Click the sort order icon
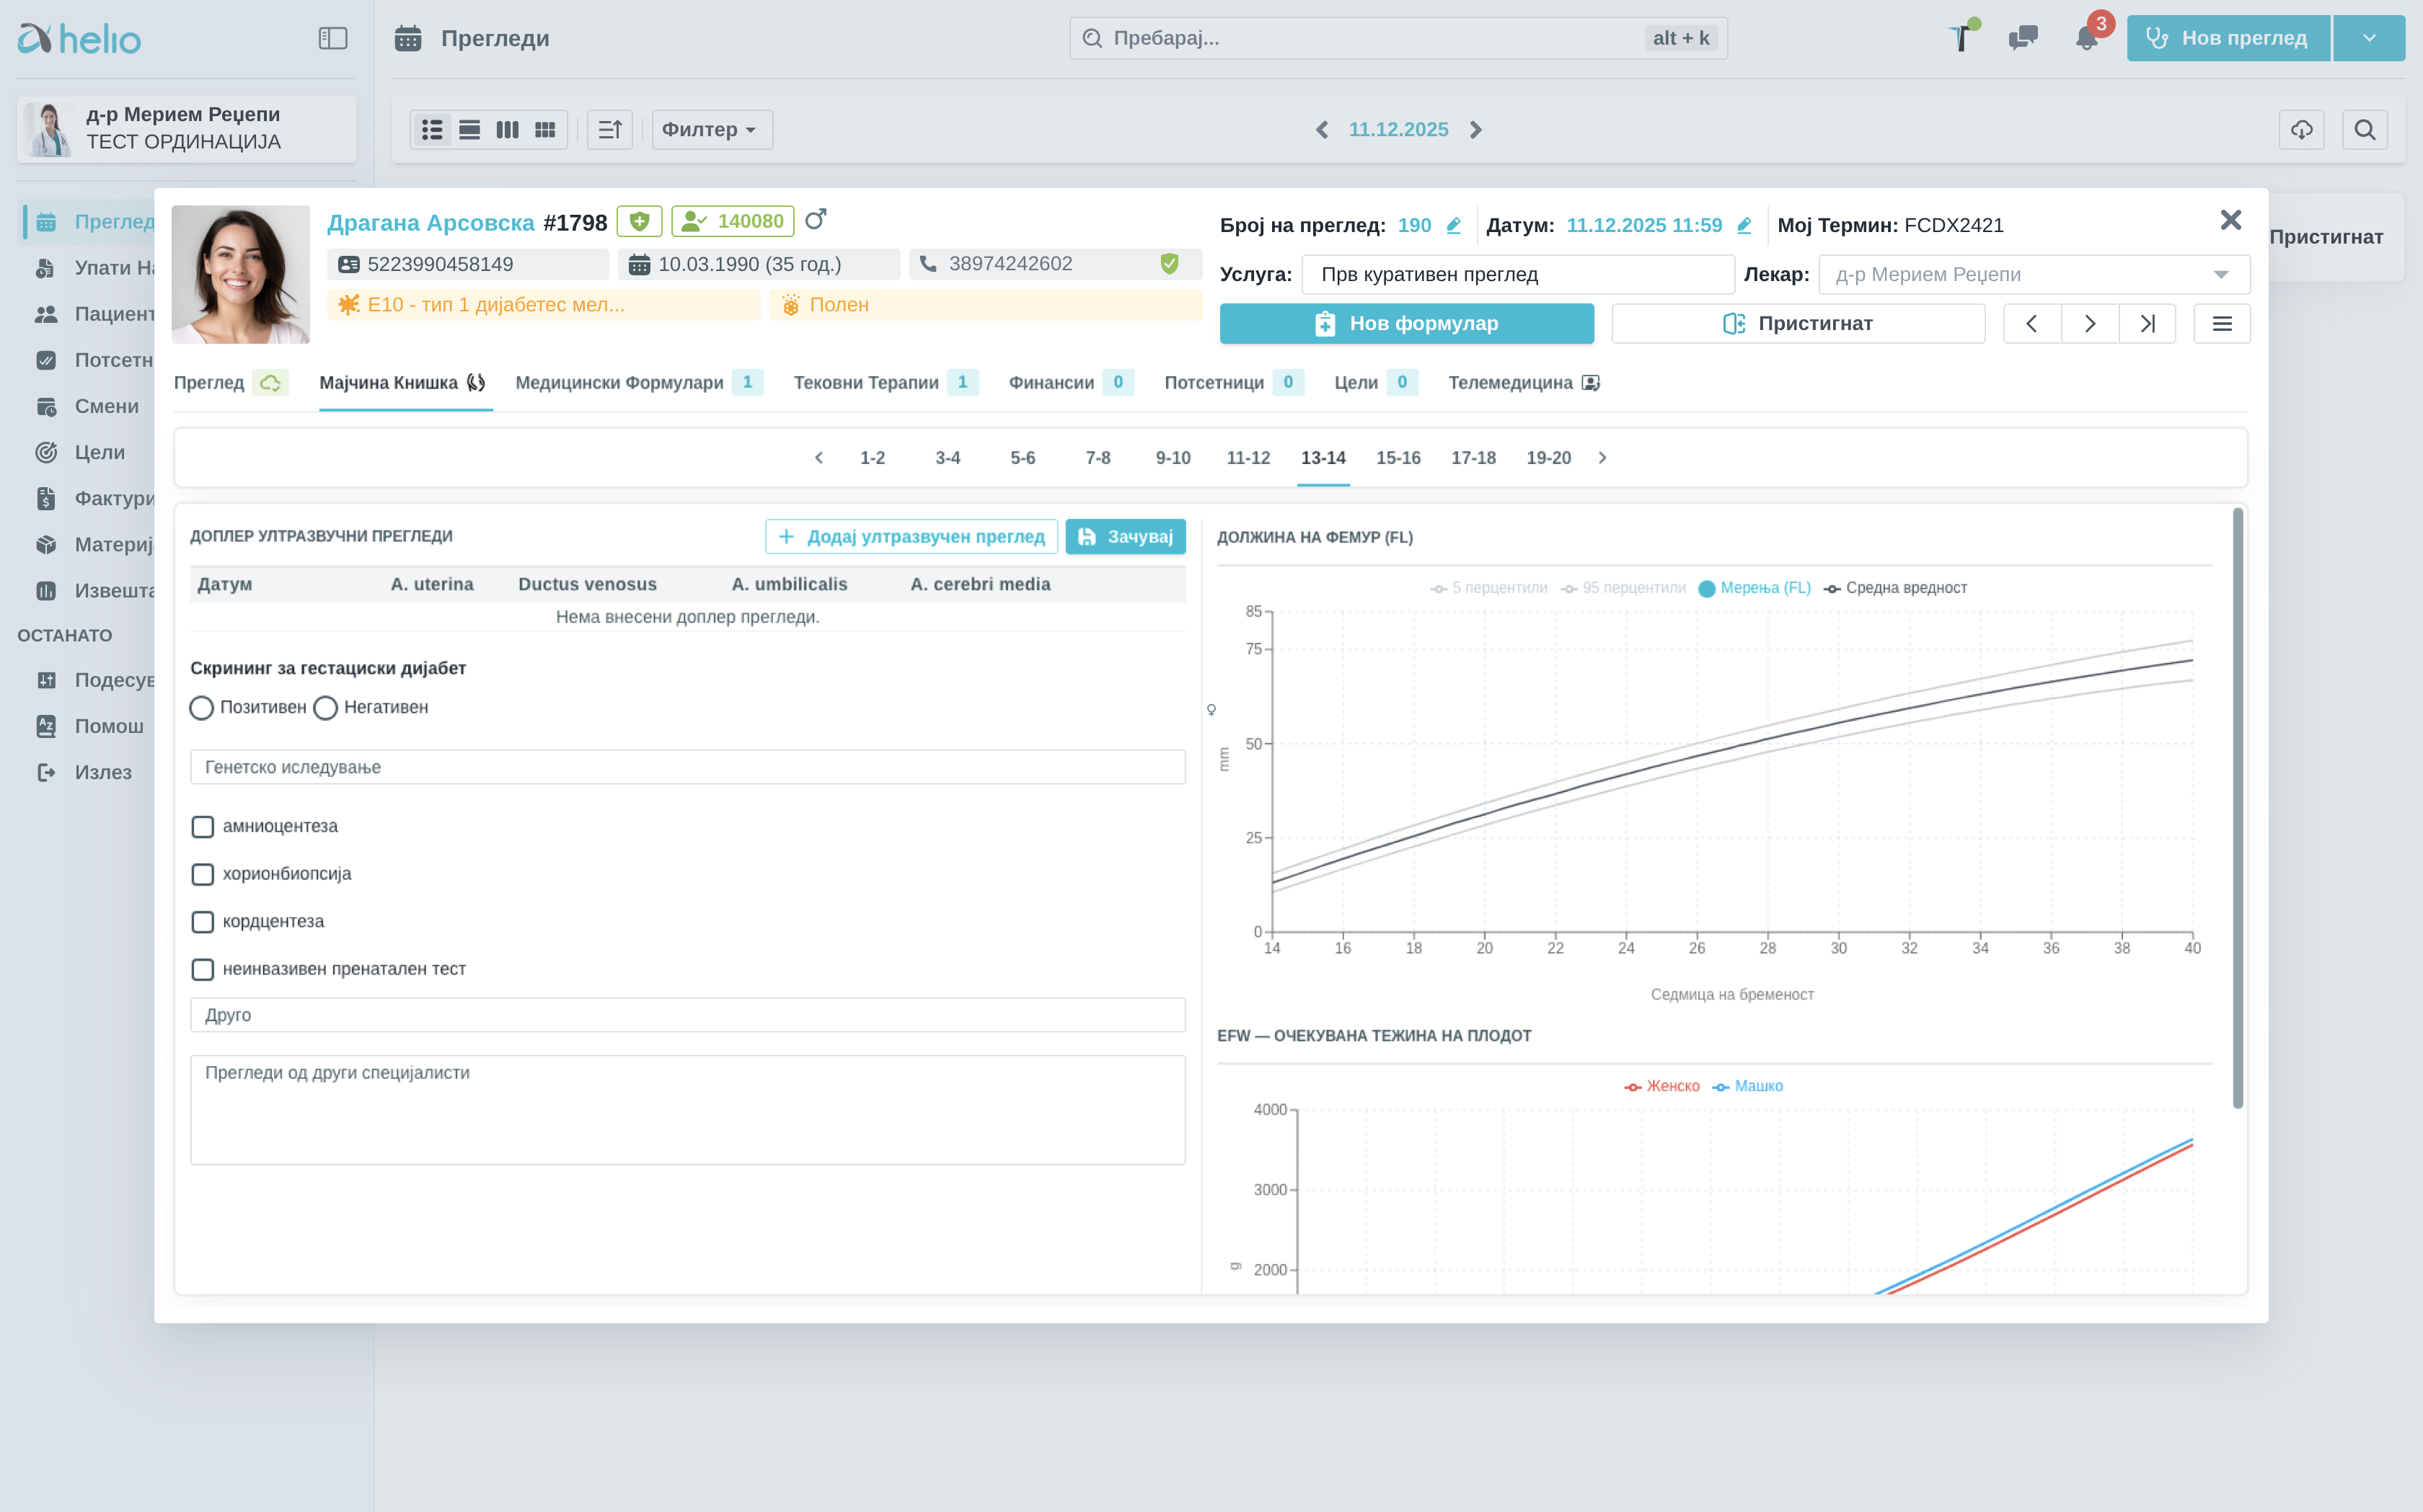 [610, 130]
